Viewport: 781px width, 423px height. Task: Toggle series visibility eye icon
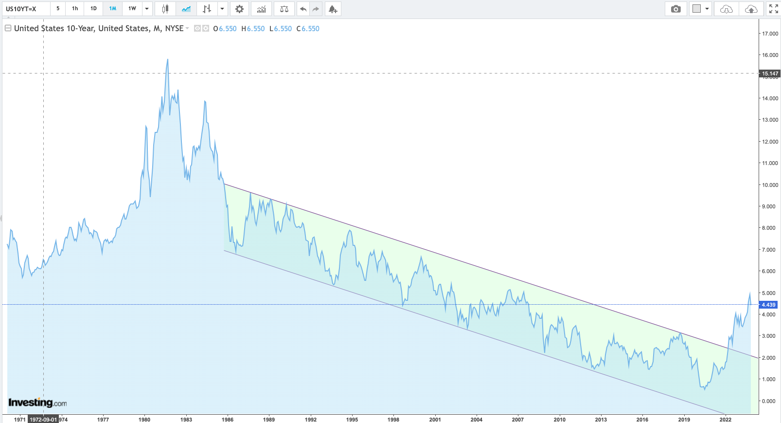[197, 28]
